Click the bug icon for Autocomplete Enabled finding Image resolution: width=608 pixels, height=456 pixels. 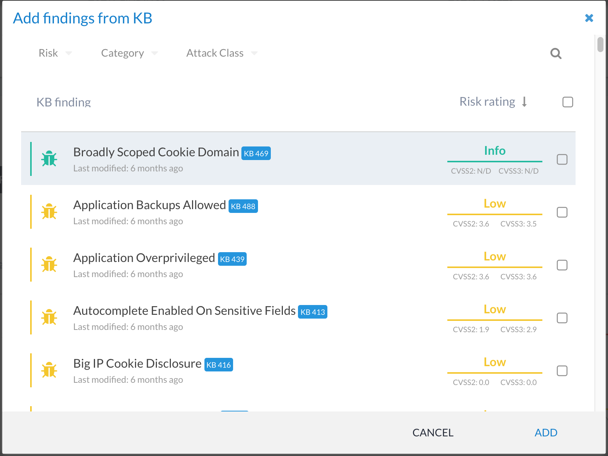click(49, 317)
